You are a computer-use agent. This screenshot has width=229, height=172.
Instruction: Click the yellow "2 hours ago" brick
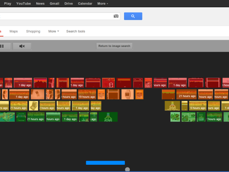pos(47,105)
